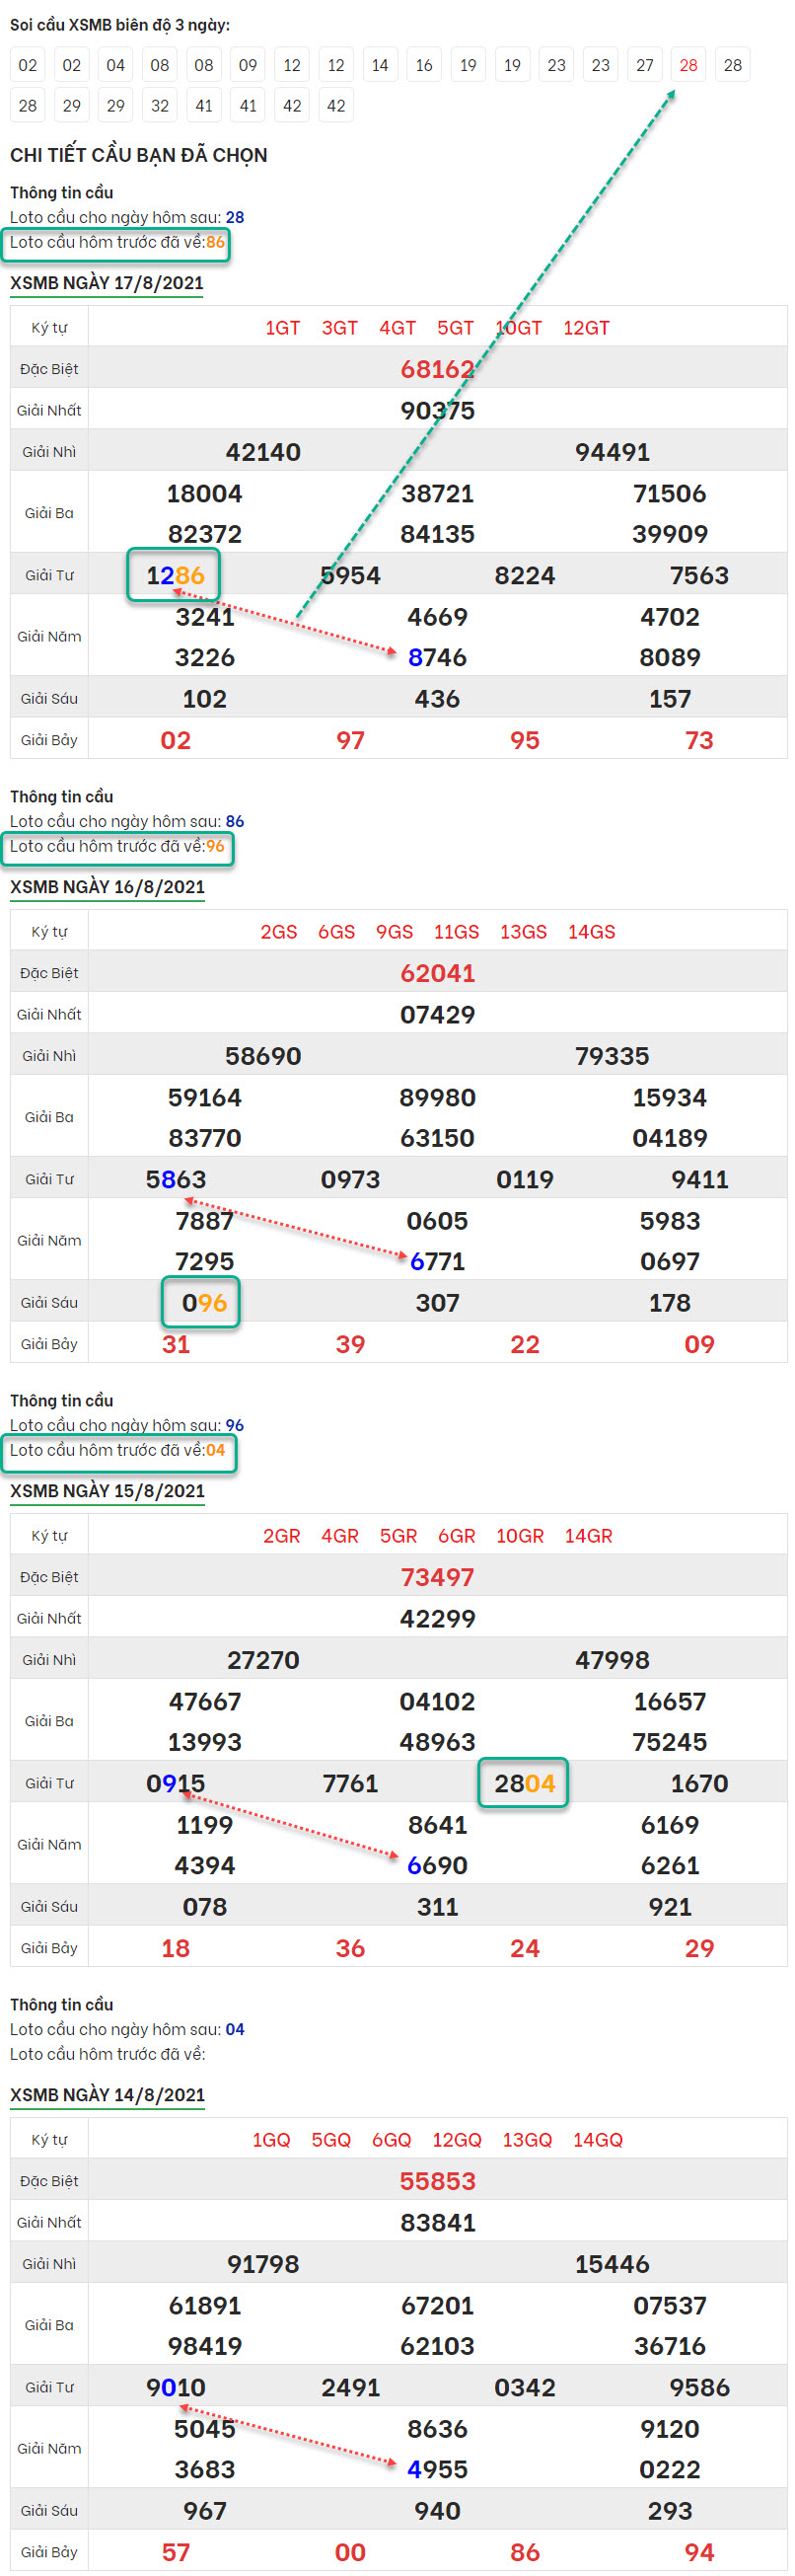
Task: Click number box 27 in the cầu list
Action: coord(644,65)
